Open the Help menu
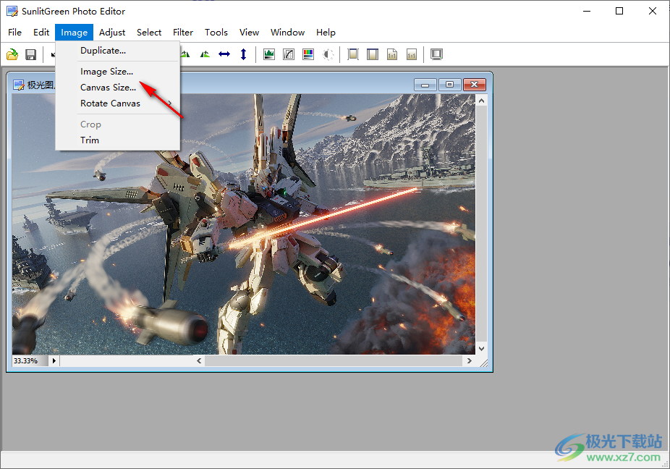The height and width of the screenshot is (469, 670). (x=326, y=33)
